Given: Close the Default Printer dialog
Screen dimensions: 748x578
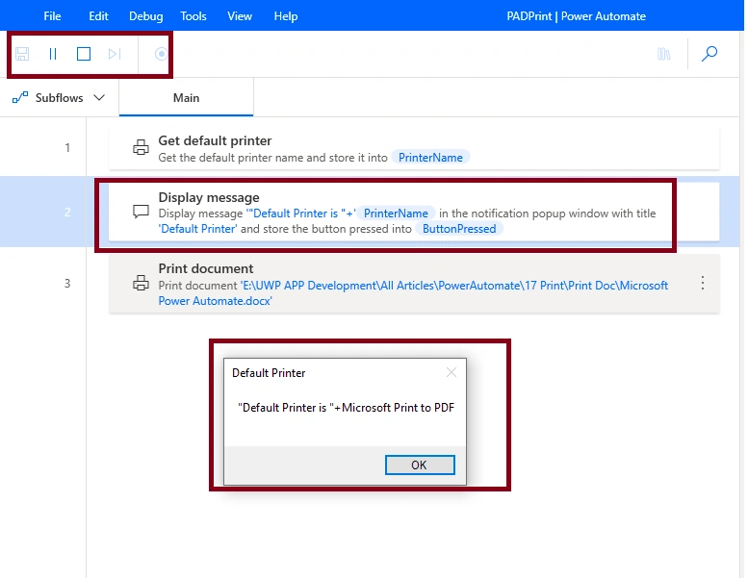Looking at the screenshot, I should [x=451, y=372].
